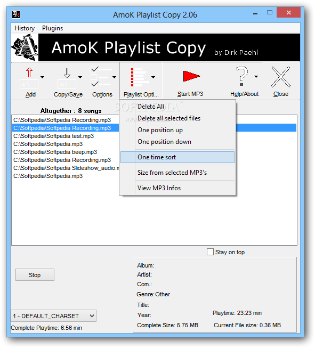Click the AmoK rose logo image
Image resolution: width=315 pixels, height=348 pixels.
[25, 47]
